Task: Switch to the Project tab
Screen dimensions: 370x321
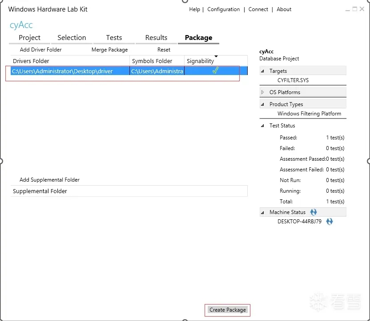Action: [x=30, y=38]
